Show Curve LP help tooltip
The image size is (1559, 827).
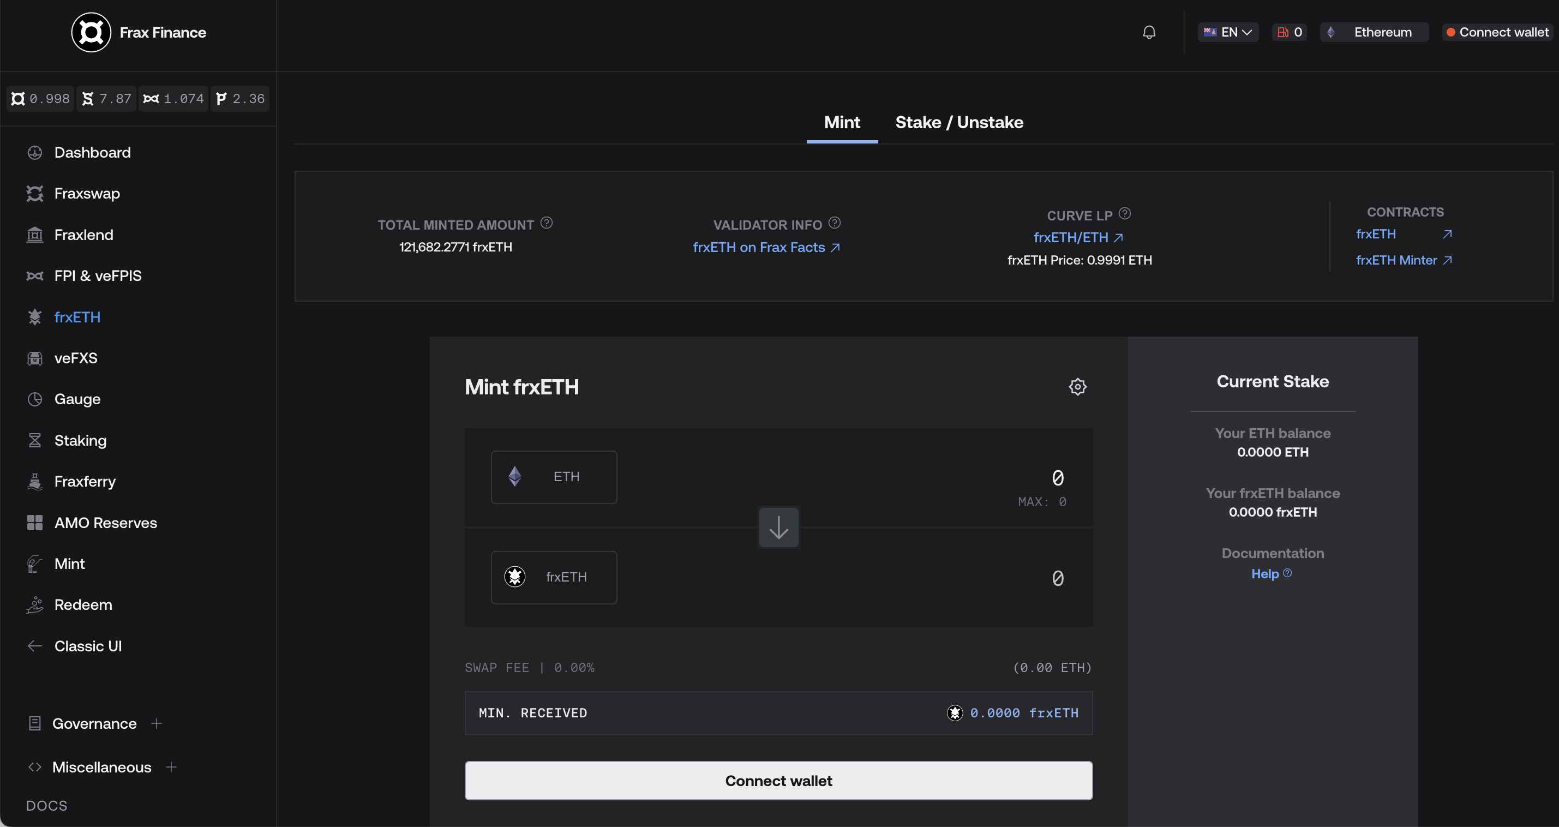click(1124, 214)
